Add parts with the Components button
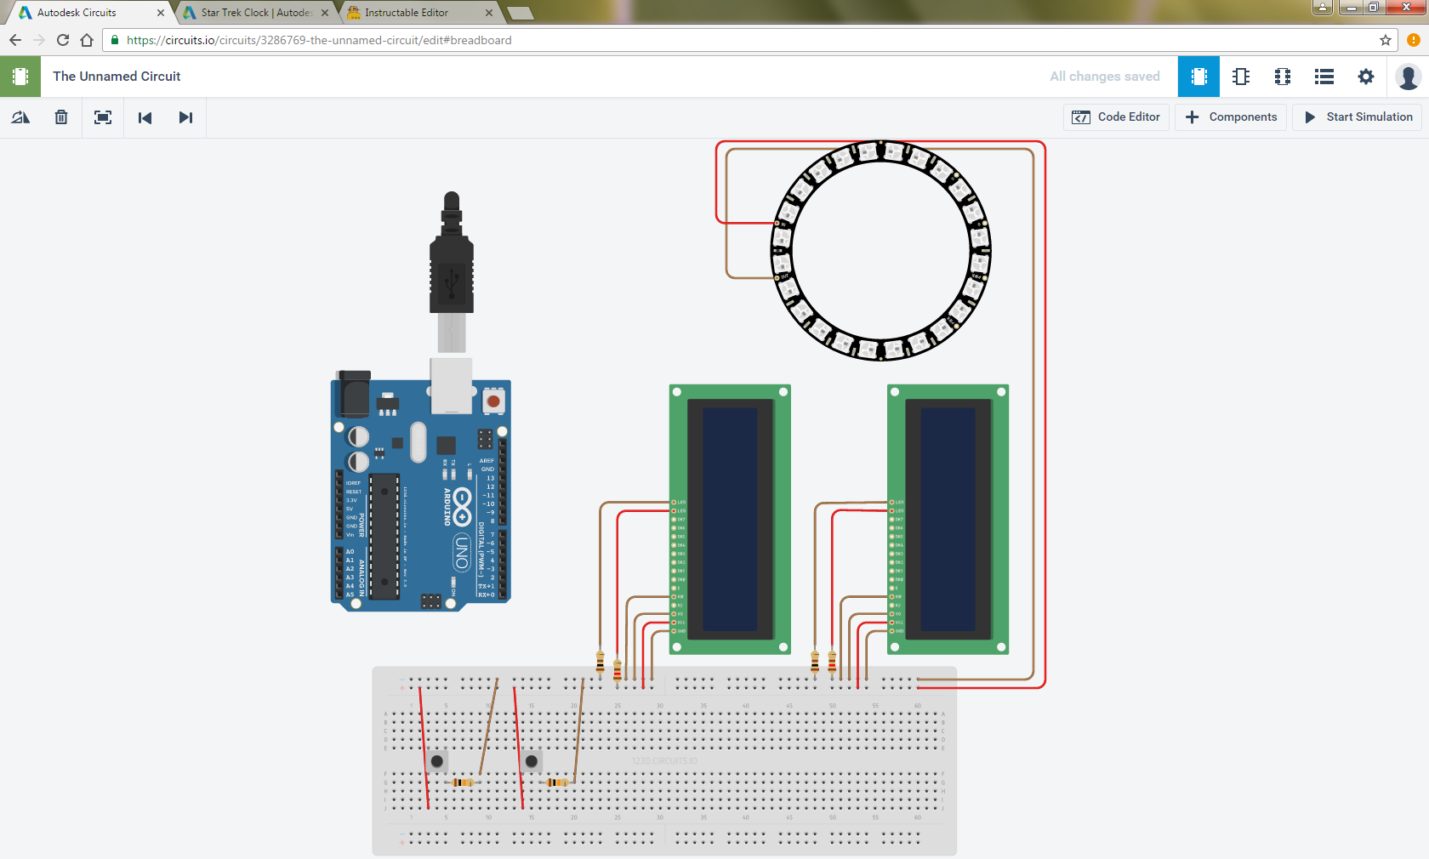This screenshot has height=859, width=1429. coord(1231,117)
